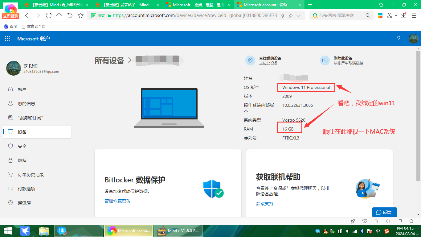Open a new browser tab with plus
This screenshot has width=421, height=237.
pyautogui.click(x=310, y=5)
